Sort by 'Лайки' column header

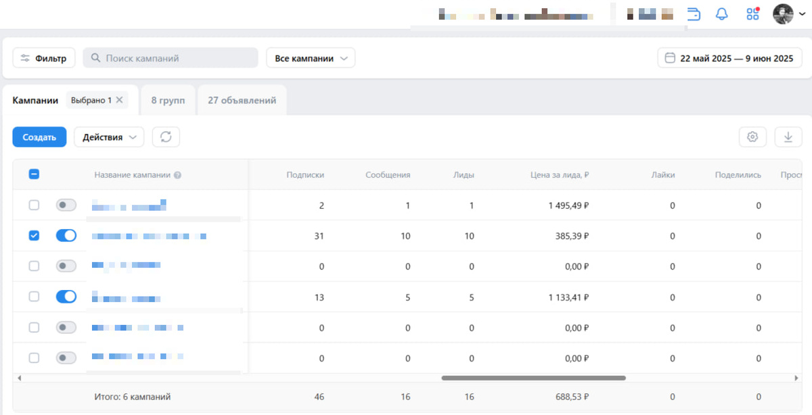pos(663,175)
